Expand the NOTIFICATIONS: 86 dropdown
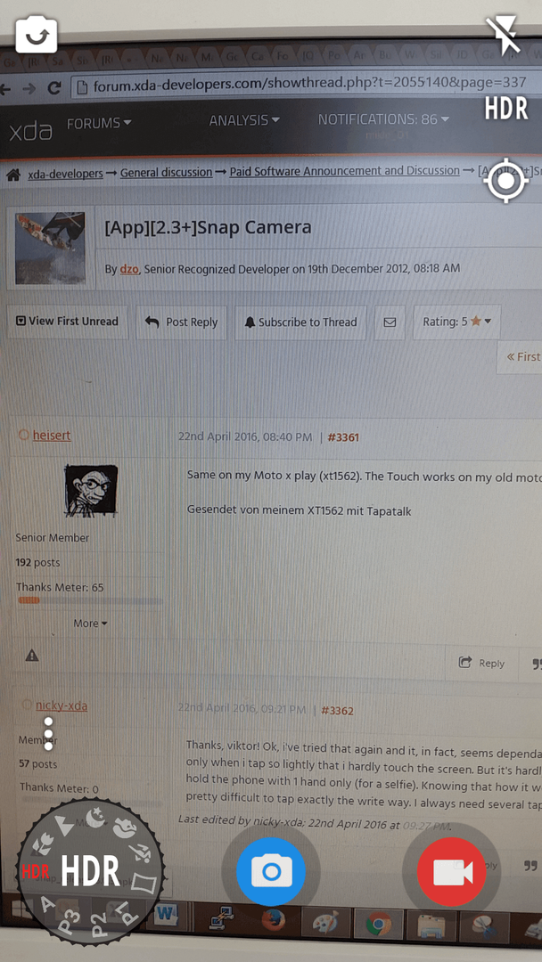 point(383,119)
